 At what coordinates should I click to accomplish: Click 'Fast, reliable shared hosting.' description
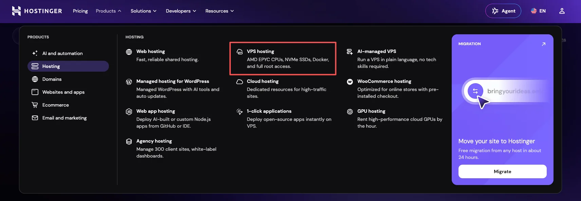point(168,59)
